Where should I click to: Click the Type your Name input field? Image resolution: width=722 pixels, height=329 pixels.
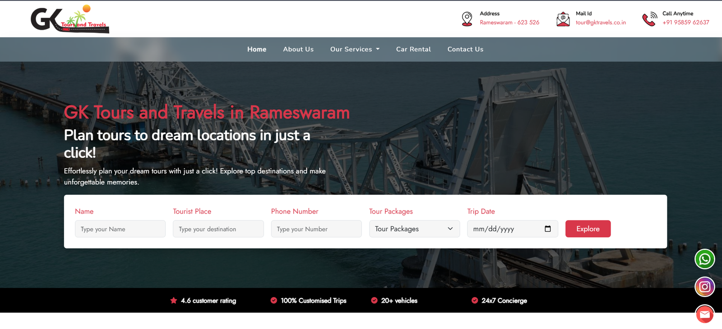click(120, 229)
